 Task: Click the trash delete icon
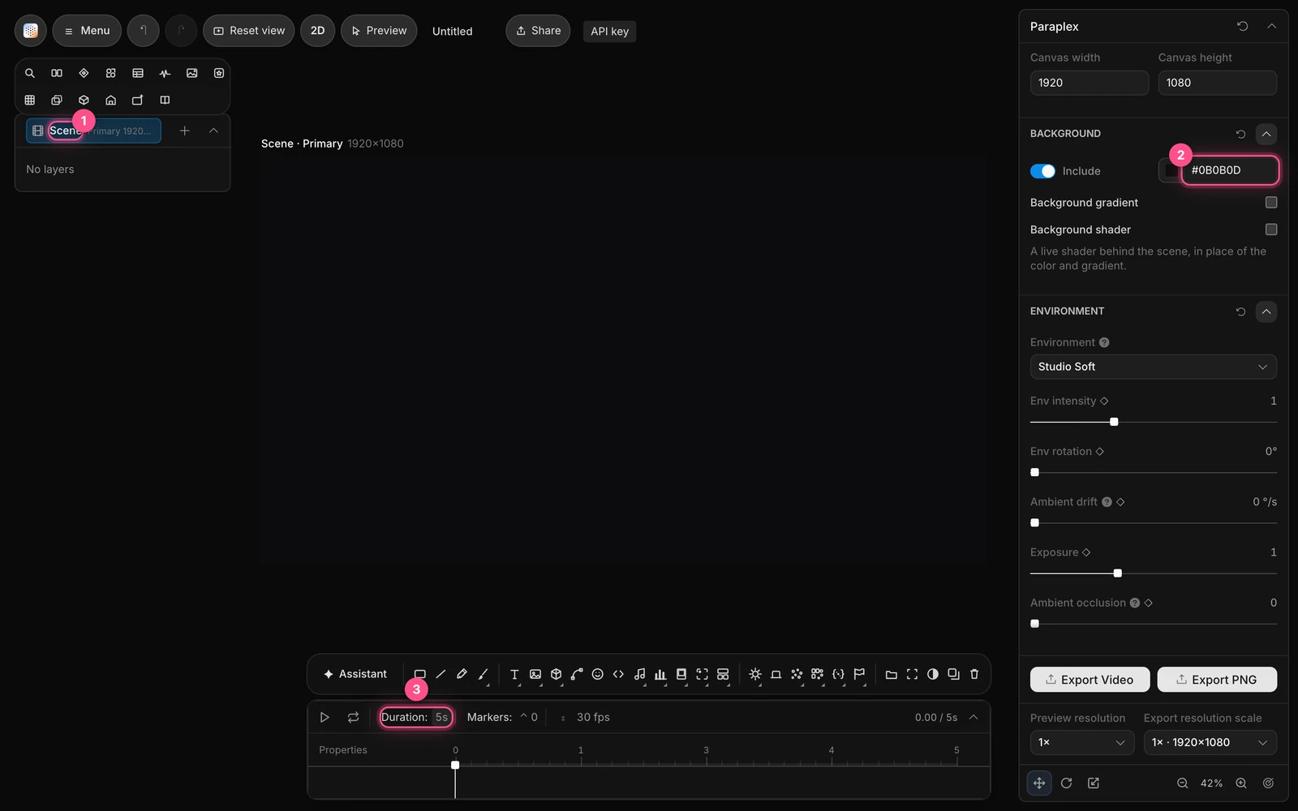[974, 674]
